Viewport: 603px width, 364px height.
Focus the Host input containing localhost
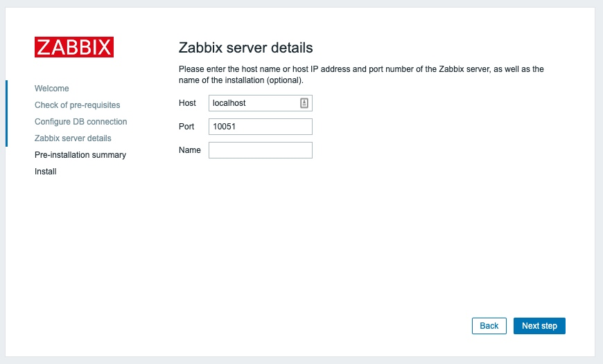pos(253,103)
